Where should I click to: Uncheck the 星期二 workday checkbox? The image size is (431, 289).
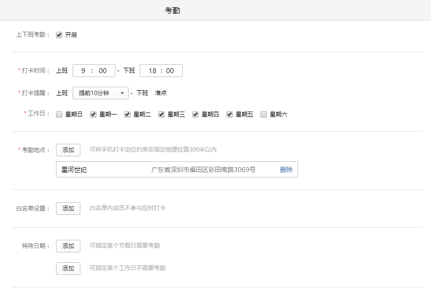128,115
